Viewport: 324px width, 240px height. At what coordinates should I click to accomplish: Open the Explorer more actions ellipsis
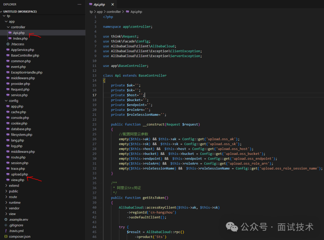pos(79,4)
